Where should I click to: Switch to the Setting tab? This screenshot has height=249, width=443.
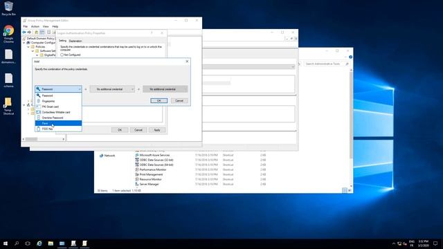[62, 41]
